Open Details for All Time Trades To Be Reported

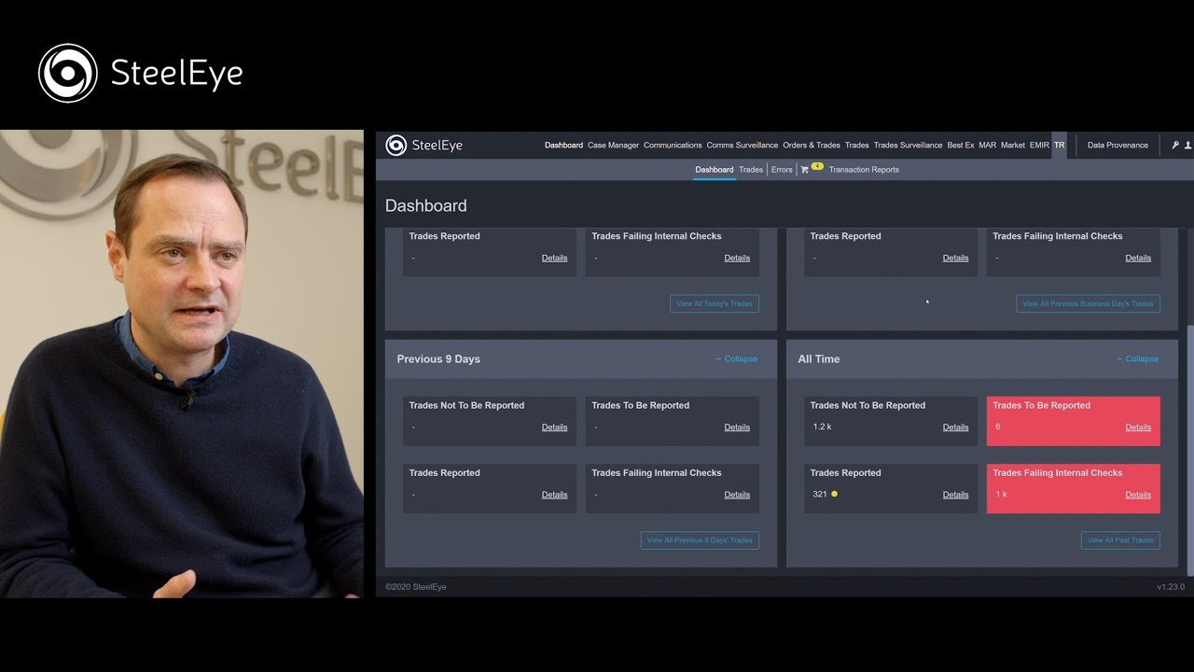(1138, 427)
